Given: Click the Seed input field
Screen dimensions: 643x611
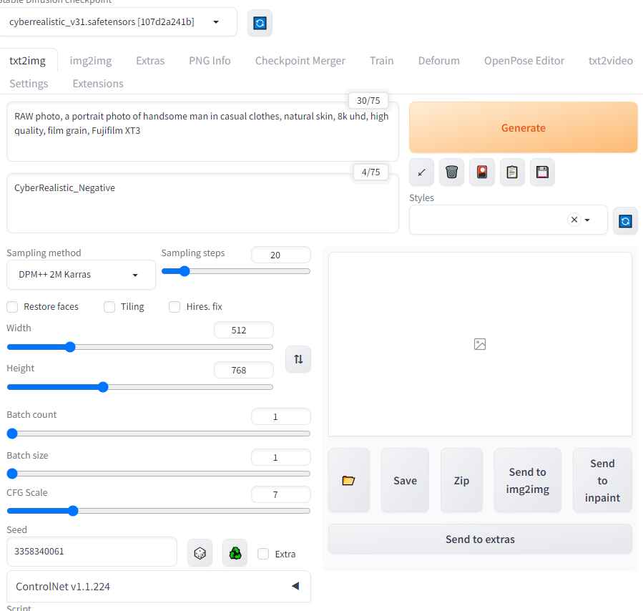Looking at the screenshot, I should [92, 552].
